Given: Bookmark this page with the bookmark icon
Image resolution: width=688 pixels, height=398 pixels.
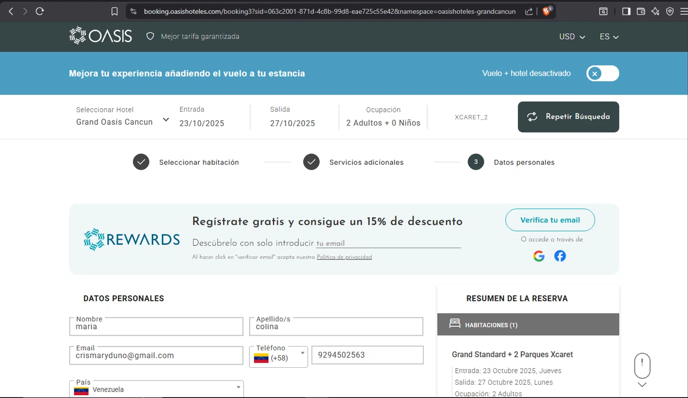Looking at the screenshot, I should 115,11.
